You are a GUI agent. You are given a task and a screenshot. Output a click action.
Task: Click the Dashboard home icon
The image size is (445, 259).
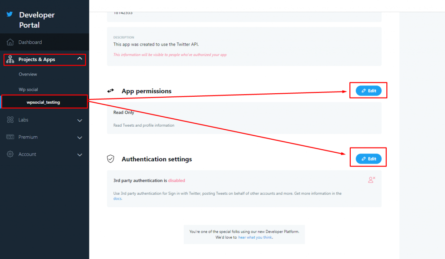10,42
